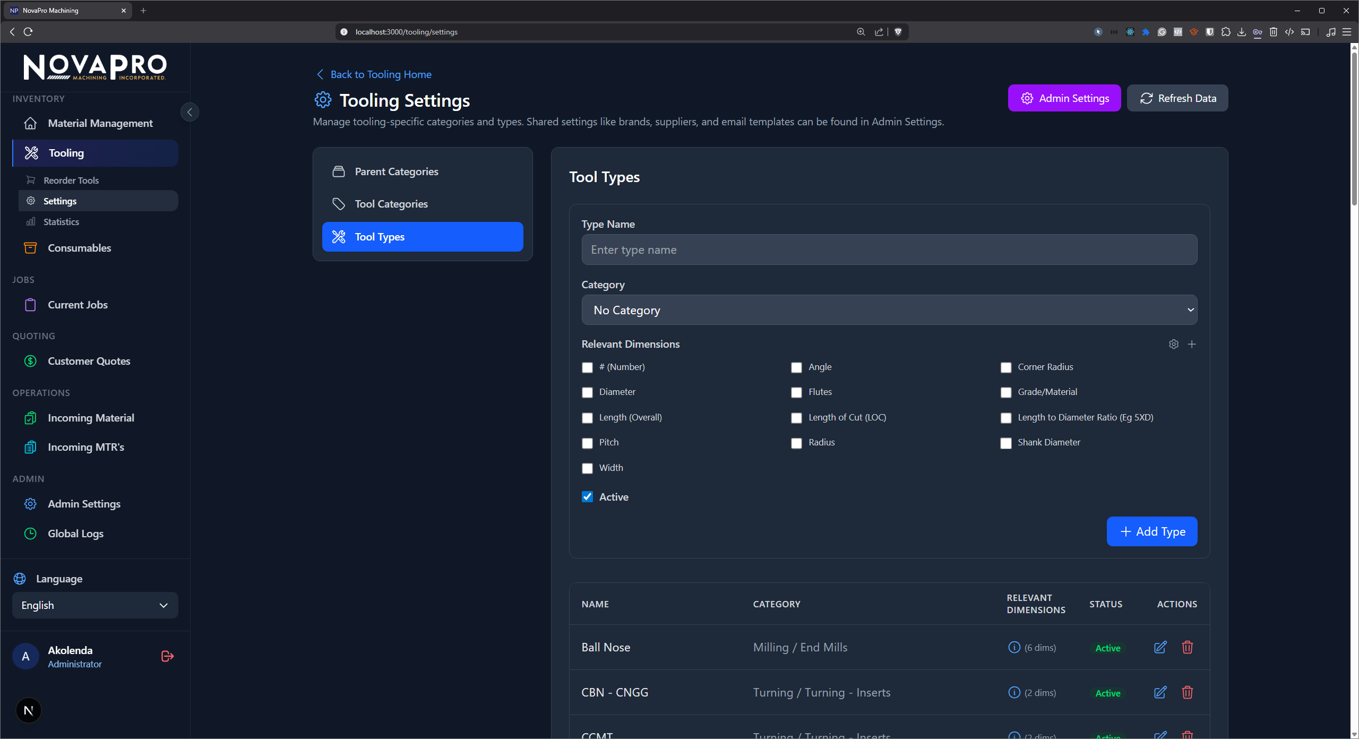Enable the Diameter dimension checkbox
Screen dimensions: 1359x739
(587, 392)
